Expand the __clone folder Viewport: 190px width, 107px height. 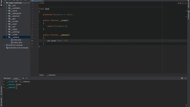click(x=7, y=11)
